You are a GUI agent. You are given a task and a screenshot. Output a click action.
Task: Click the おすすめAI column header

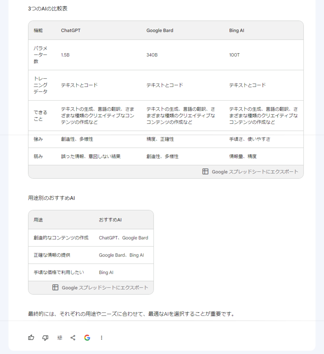pos(110,220)
